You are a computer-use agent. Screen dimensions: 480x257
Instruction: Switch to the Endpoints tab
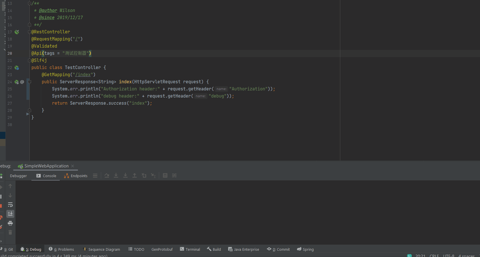click(76, 176)
